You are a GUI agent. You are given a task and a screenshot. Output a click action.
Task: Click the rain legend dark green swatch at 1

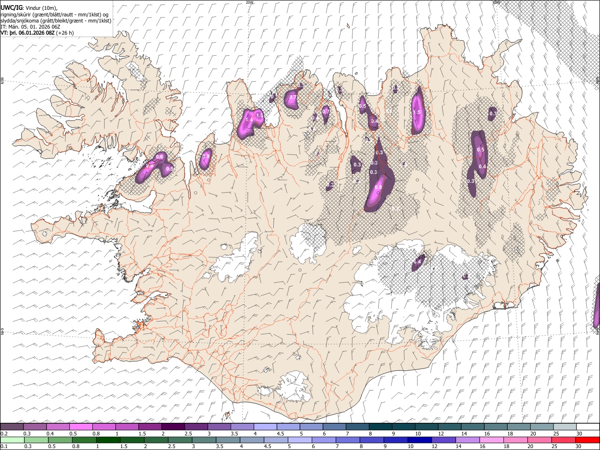point(108,440)
